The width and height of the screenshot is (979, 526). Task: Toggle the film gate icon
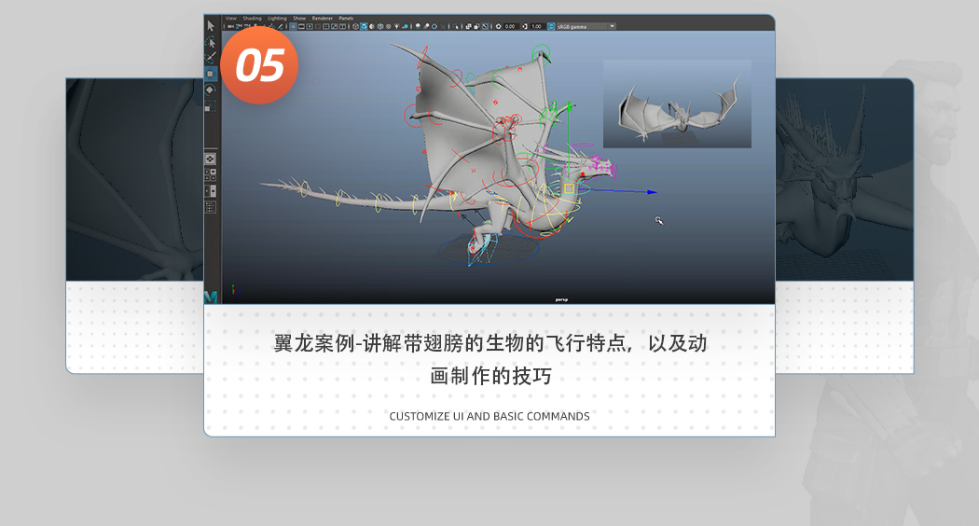click(x=301, y=26)
